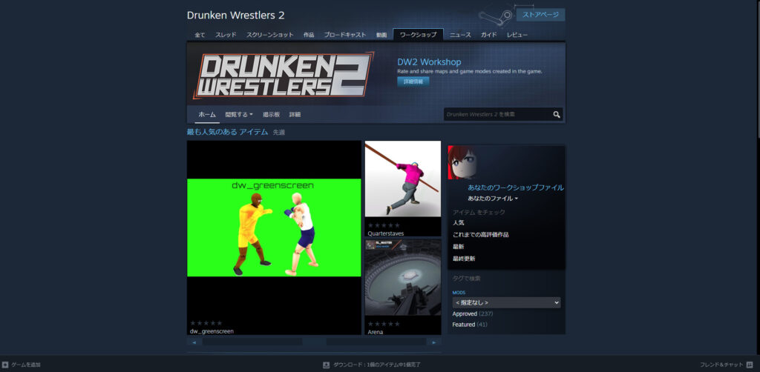Click the search magnifier icon
The image size is (760, 372).
click(557, 115)
